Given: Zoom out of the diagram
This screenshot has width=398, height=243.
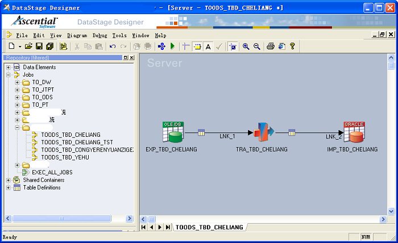Looking at the screenshot, I should (x=257, y=46).
